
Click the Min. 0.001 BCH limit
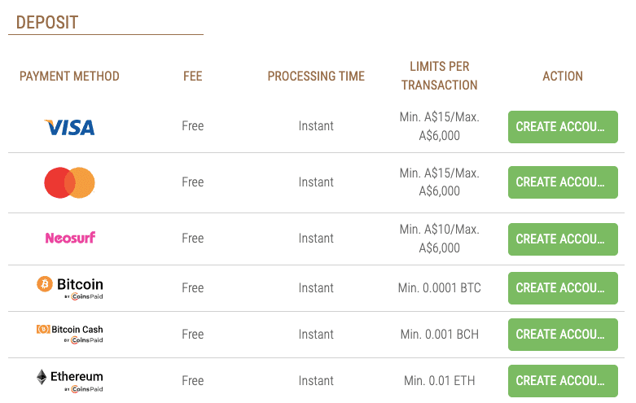tap(439, 335)
